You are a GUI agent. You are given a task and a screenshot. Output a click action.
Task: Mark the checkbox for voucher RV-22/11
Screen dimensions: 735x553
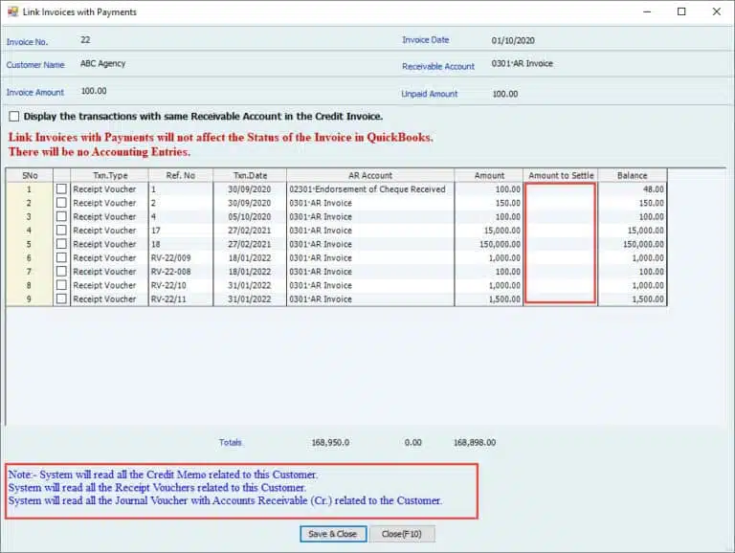62,299
